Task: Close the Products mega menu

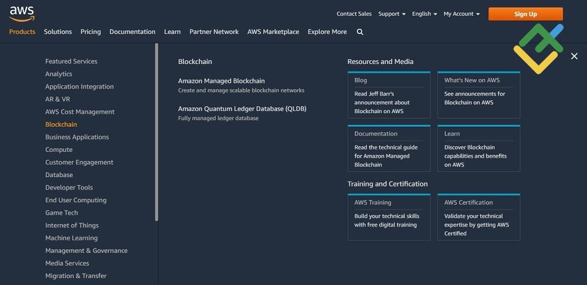Action: point(574,56)
